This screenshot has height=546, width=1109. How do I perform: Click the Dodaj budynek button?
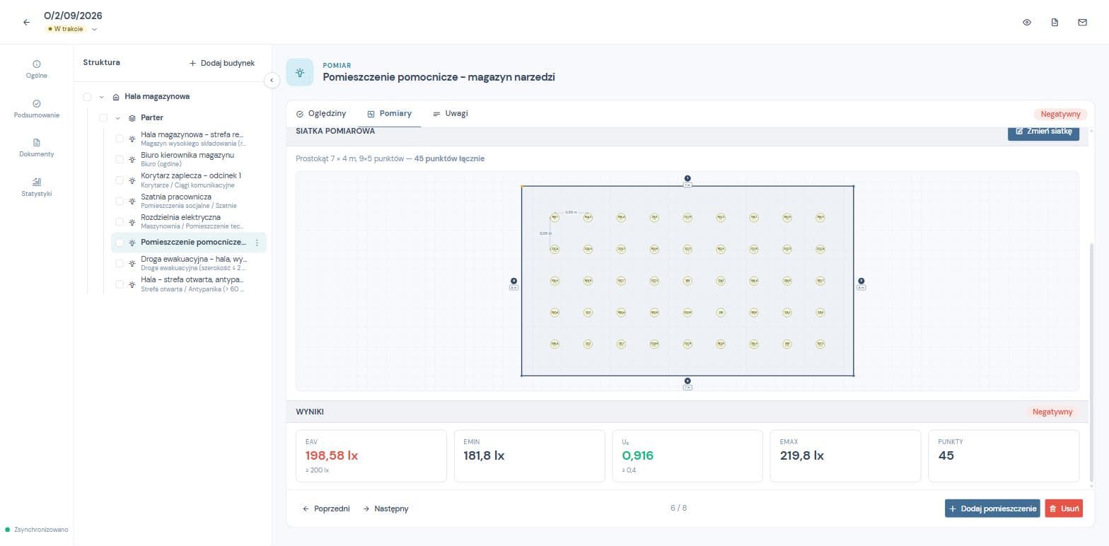(222, 63)
